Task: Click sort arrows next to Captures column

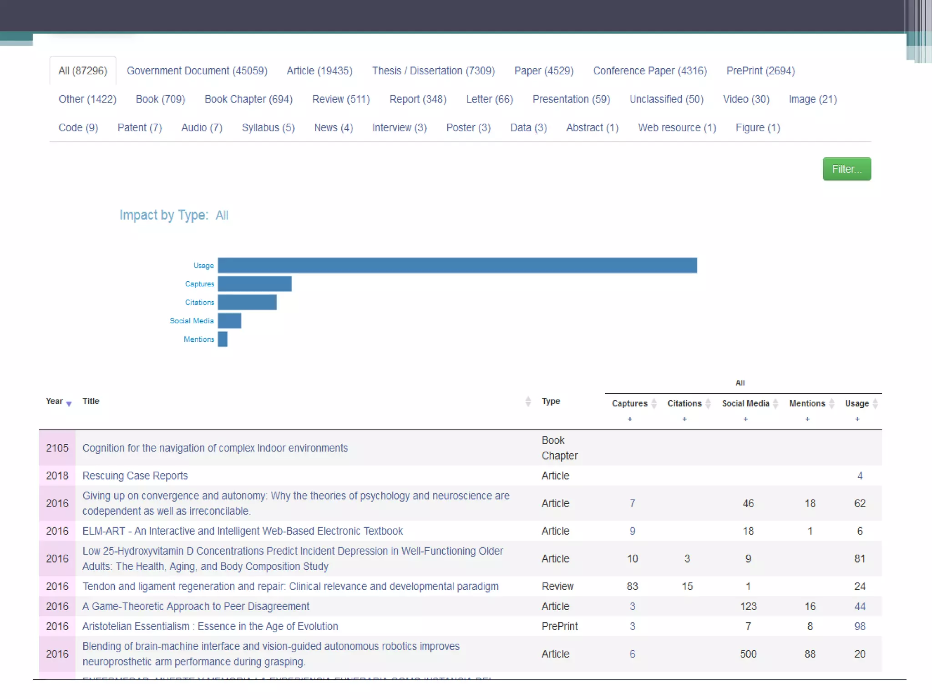Action: [654, 403]
